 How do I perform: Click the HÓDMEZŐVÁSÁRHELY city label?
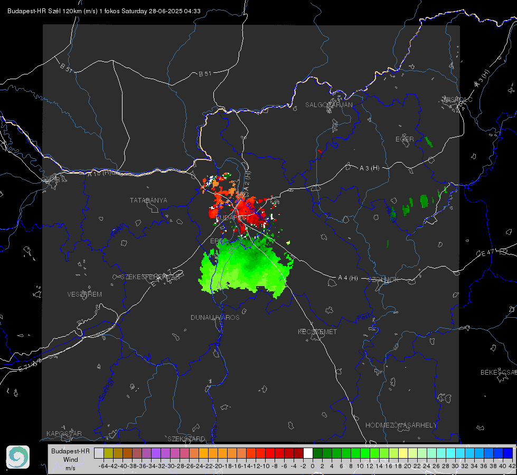tap(401, 425)
